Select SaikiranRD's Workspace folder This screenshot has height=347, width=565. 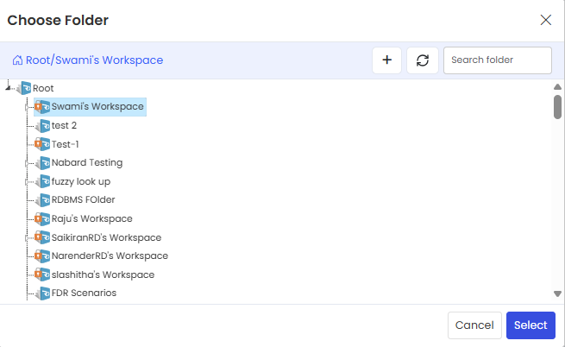click(106, 237)
